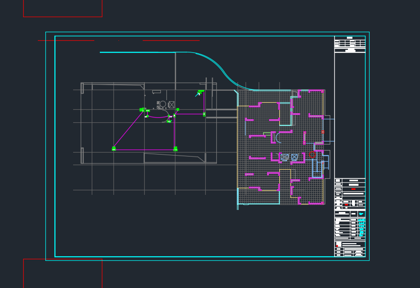Click the green device with the cyan leader arrow

pos(200,92)
